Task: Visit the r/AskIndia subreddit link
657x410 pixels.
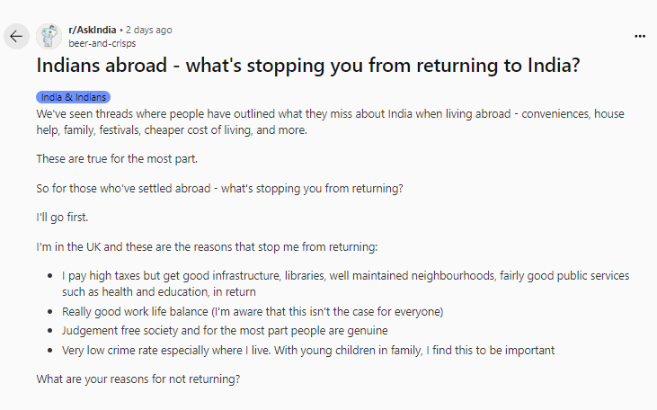Action: click(93, 30)
